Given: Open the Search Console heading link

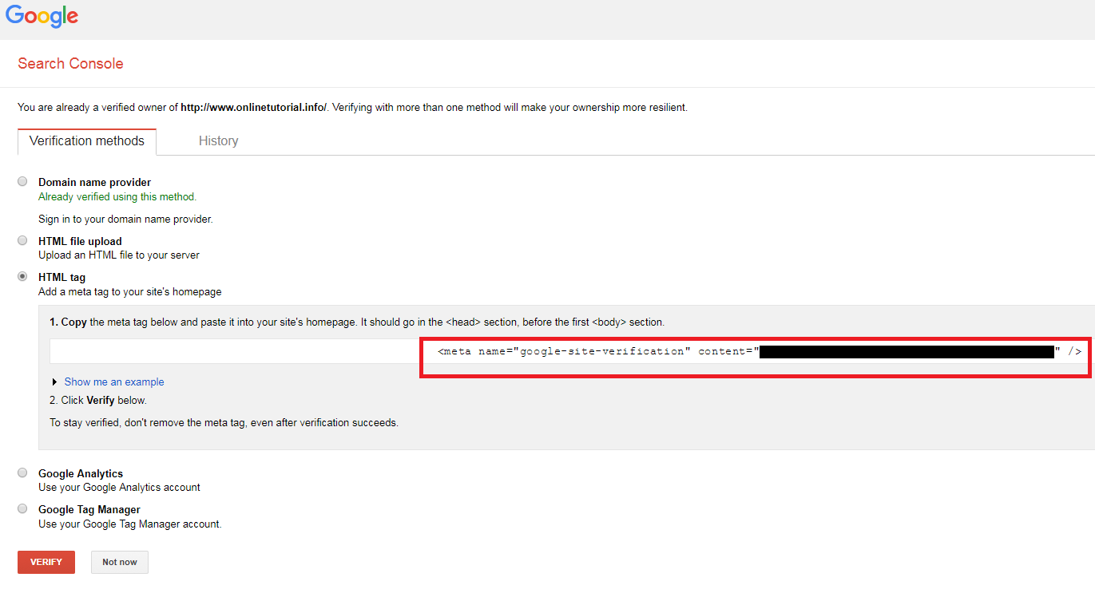Looking at the screenshot, I should click(x=70, y=64).
